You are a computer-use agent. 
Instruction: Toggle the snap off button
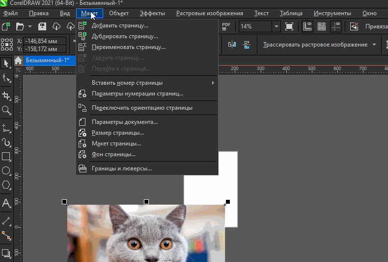[354, 26]
